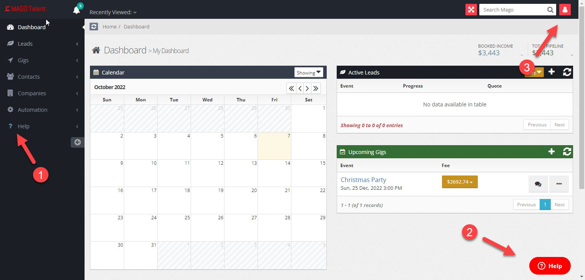Select Automation in the sidebar
Image resolution: width=585 pixels, height=280 pixels.
(32, 110)
